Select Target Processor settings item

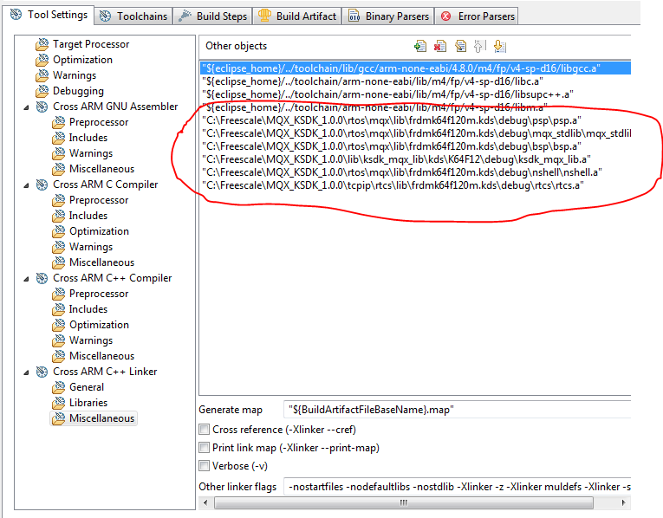(x=82, y=44)
